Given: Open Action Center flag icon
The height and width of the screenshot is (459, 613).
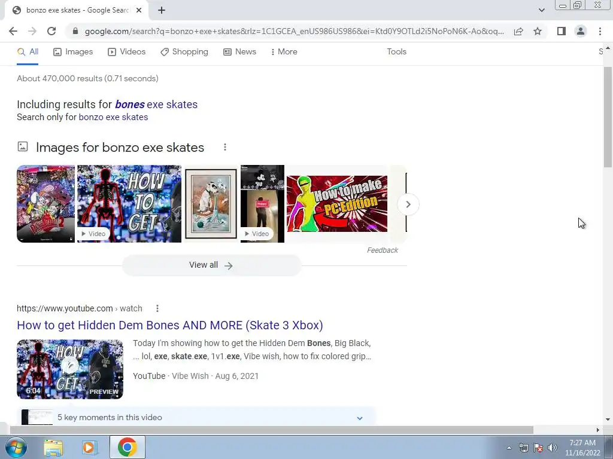Looking at the screenshot, I should point(538,448).
